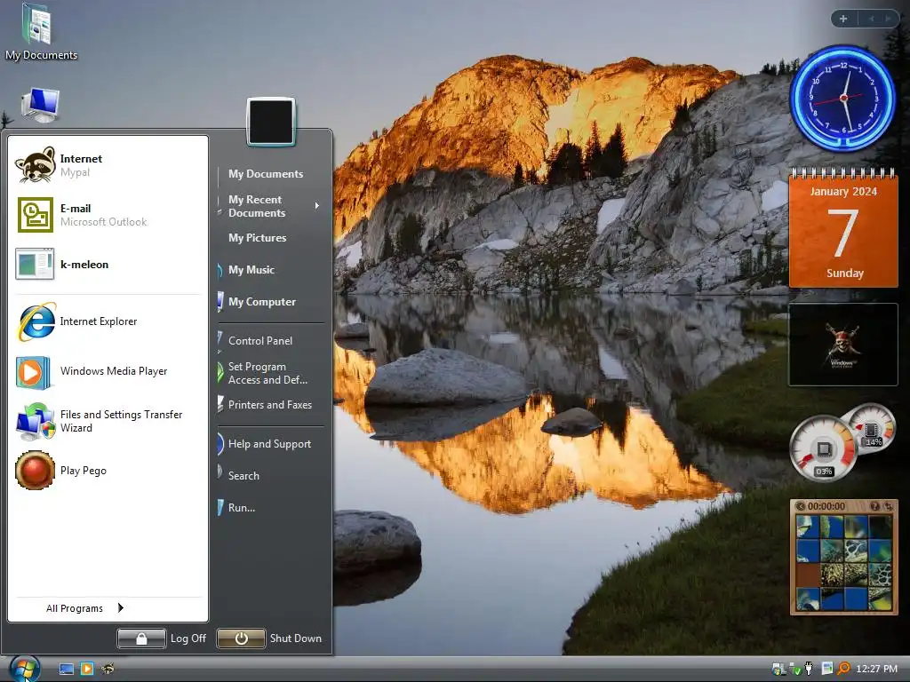Click the sidebar next arrow
Viewport: 910px width, 682px height.
point(888,19)
